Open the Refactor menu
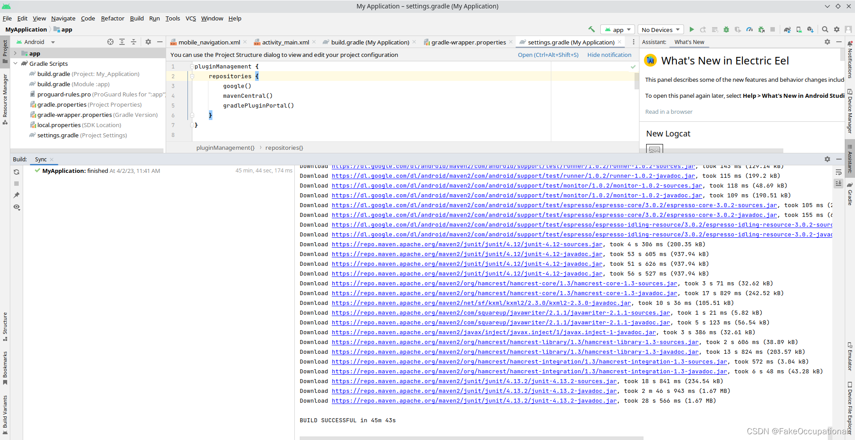Image resolution: width=855 pixels, height=440 pixels. [113, 18]
